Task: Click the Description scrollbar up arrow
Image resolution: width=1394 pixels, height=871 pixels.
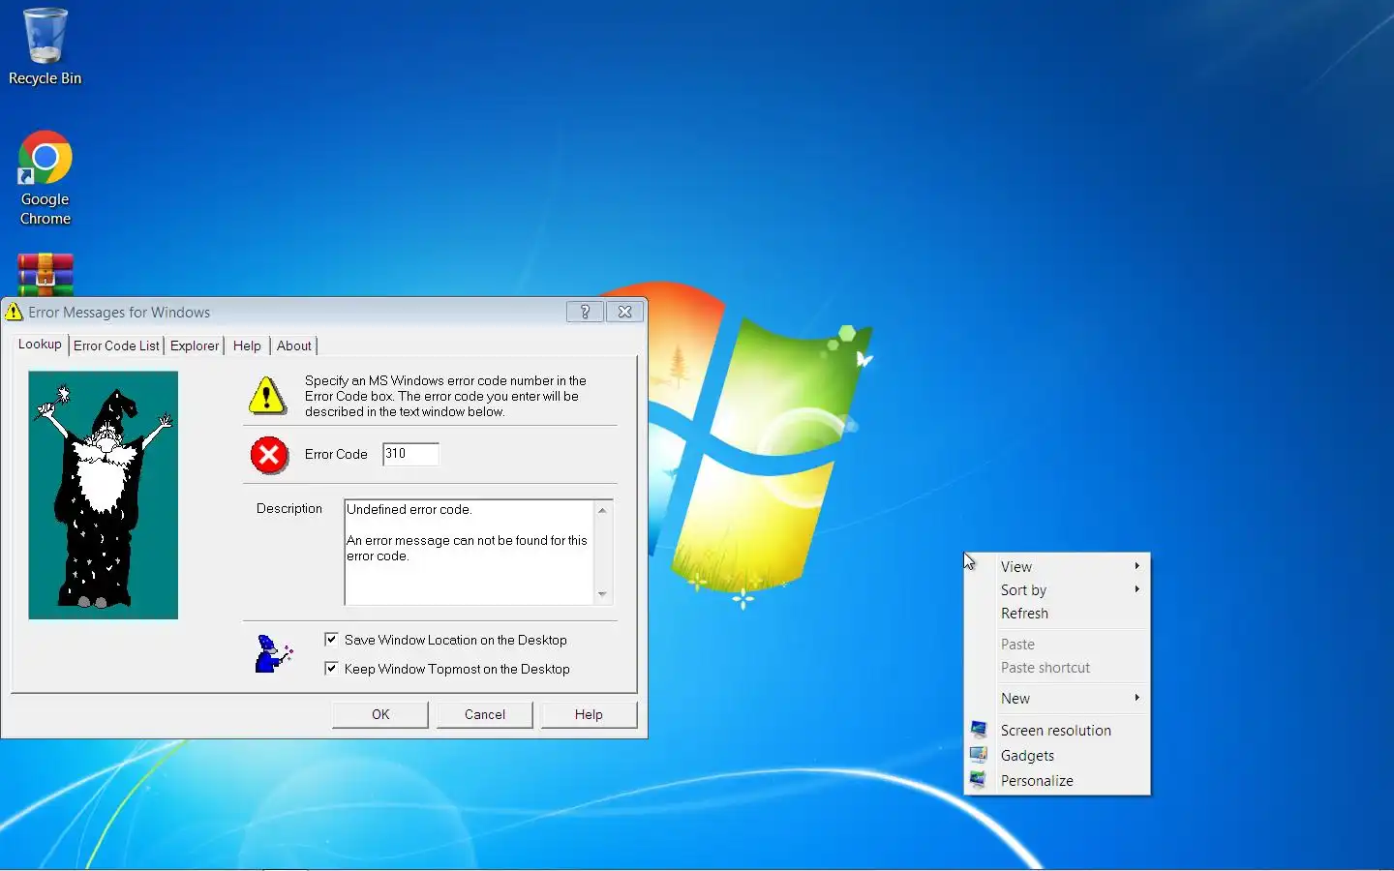Action: coord(602,510)
